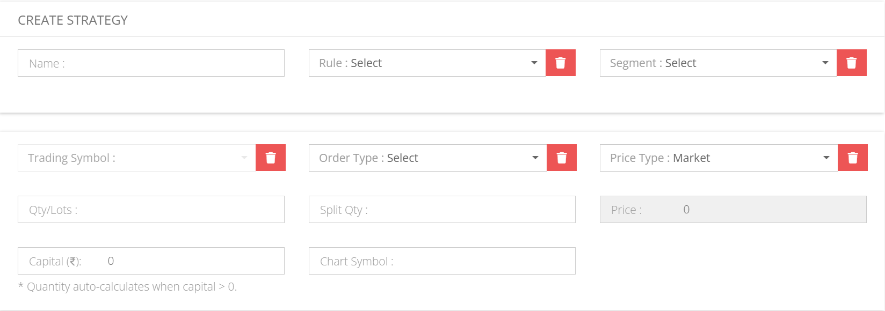This screenshot has width=885, height=311.
Task: Clear Price Type with its trash icon
Action: pyautogui.click(x=852, y=158)
